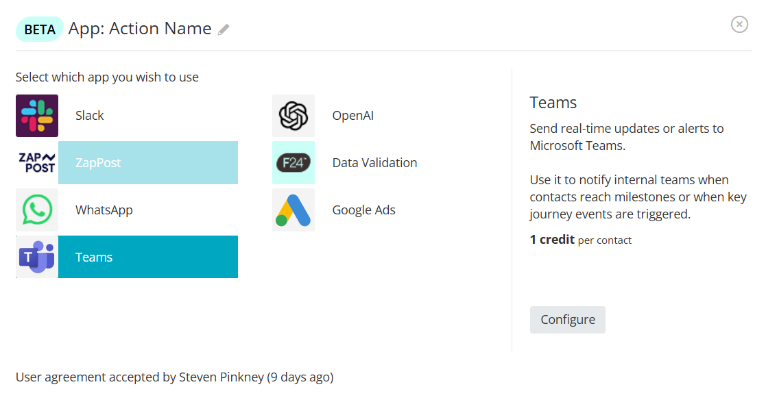Click the Google Ads logo icon
Viewport: 766px width, 402px height.
[x=294, y=210]
